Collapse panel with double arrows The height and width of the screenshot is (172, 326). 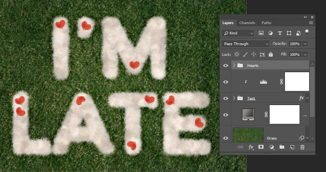tap(305, 17)
